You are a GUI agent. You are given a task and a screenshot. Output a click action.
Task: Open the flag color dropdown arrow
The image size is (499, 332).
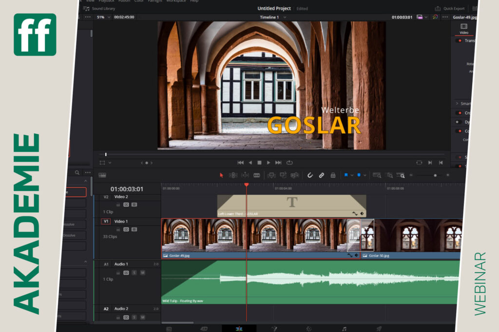point(352,175)
